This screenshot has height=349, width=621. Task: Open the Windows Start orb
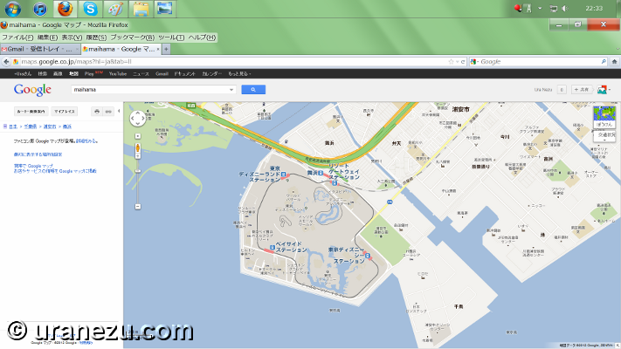click(12, 9)
